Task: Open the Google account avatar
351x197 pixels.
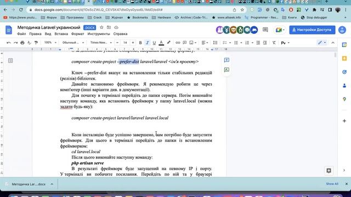Action: tap(342, 30)
